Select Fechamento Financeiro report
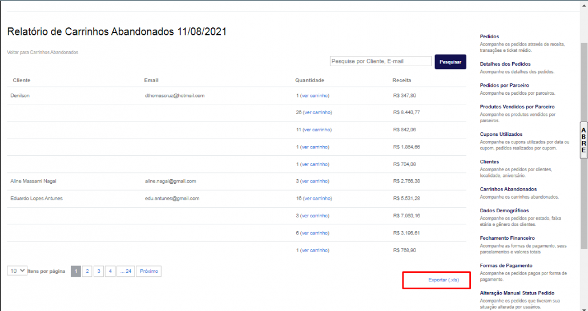Screen dimensions: 588x311 click(507, 238)
